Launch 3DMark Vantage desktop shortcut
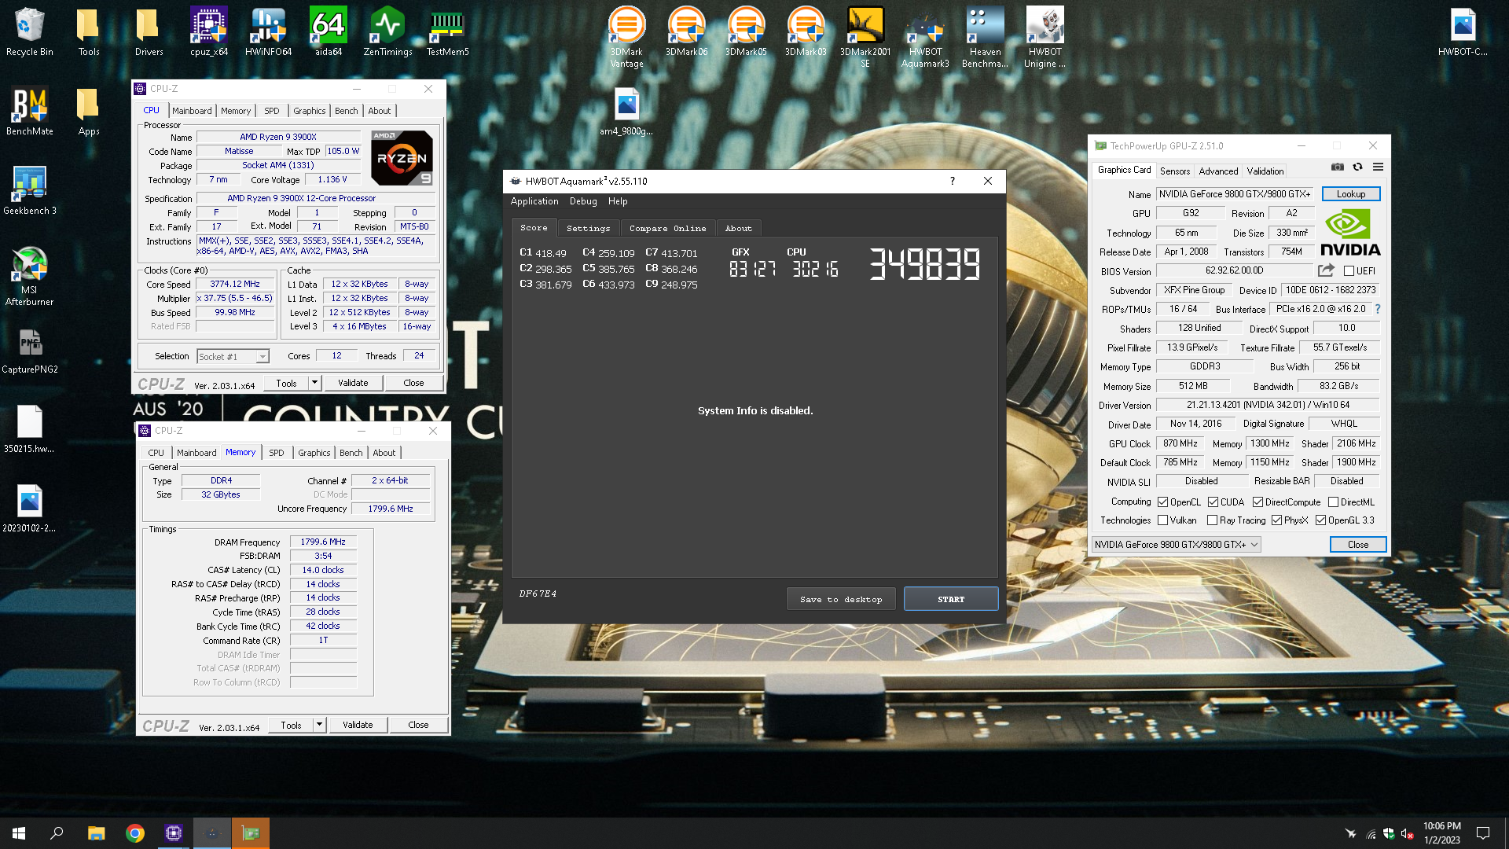Viewport: 1509px width, 849px height. [626, 37]
